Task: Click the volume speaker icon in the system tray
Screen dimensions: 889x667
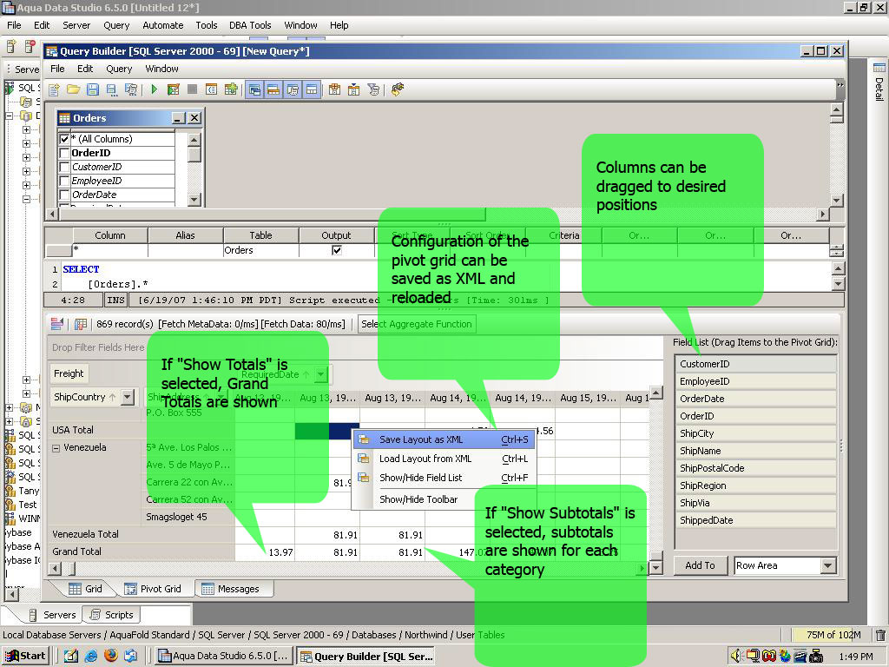Action: 736,657
